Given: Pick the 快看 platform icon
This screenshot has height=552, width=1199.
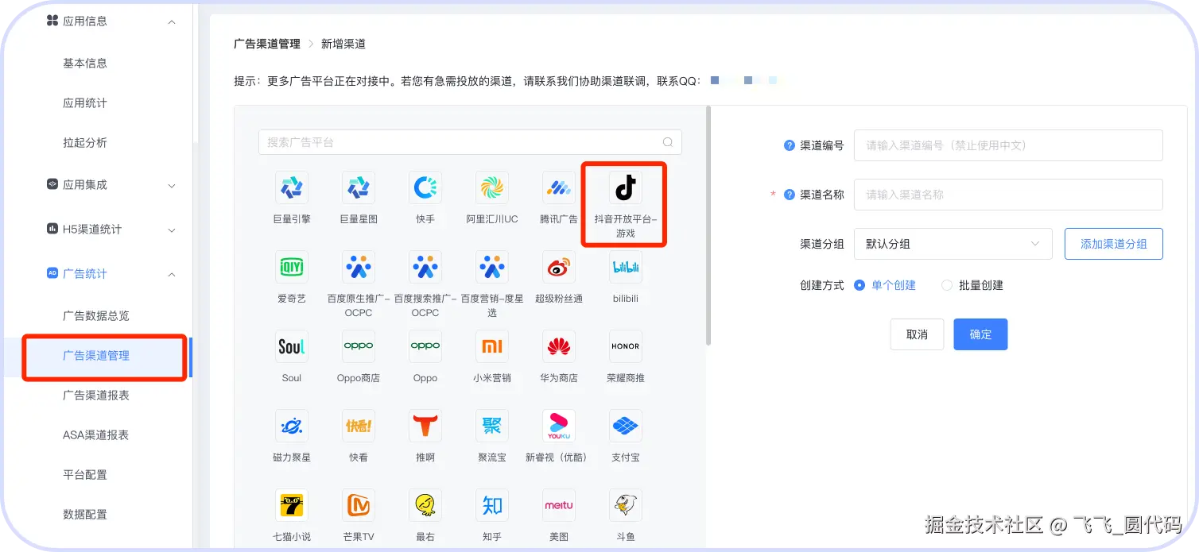Looking at the screenshot, I should [x=359, y=426].
